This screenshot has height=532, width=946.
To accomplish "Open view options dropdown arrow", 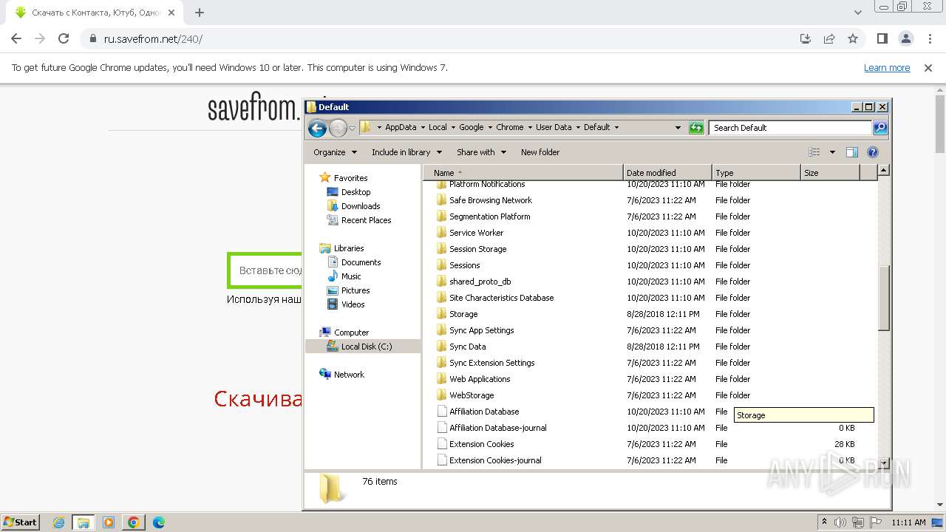I will click(x=832, y=152).
